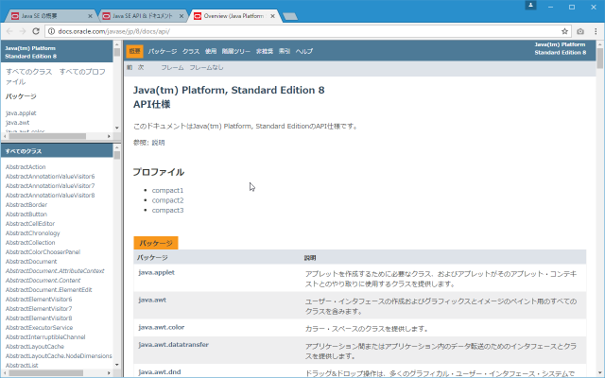Click the class list frame scroll-down arrow

117,365
